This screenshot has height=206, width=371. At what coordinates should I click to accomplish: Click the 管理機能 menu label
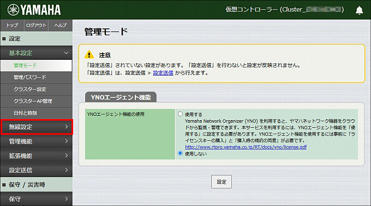(21, 141)
